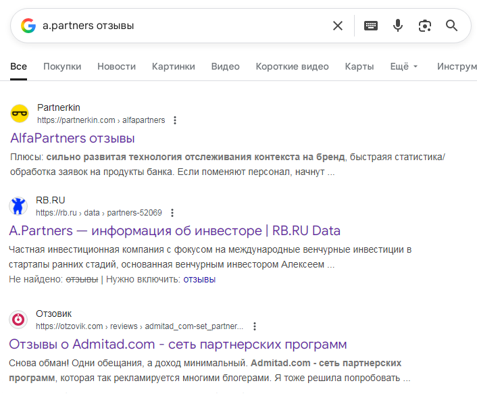477x400 pixels.
Task: Open more options for Partnerkin result
Action: (175, 120)
